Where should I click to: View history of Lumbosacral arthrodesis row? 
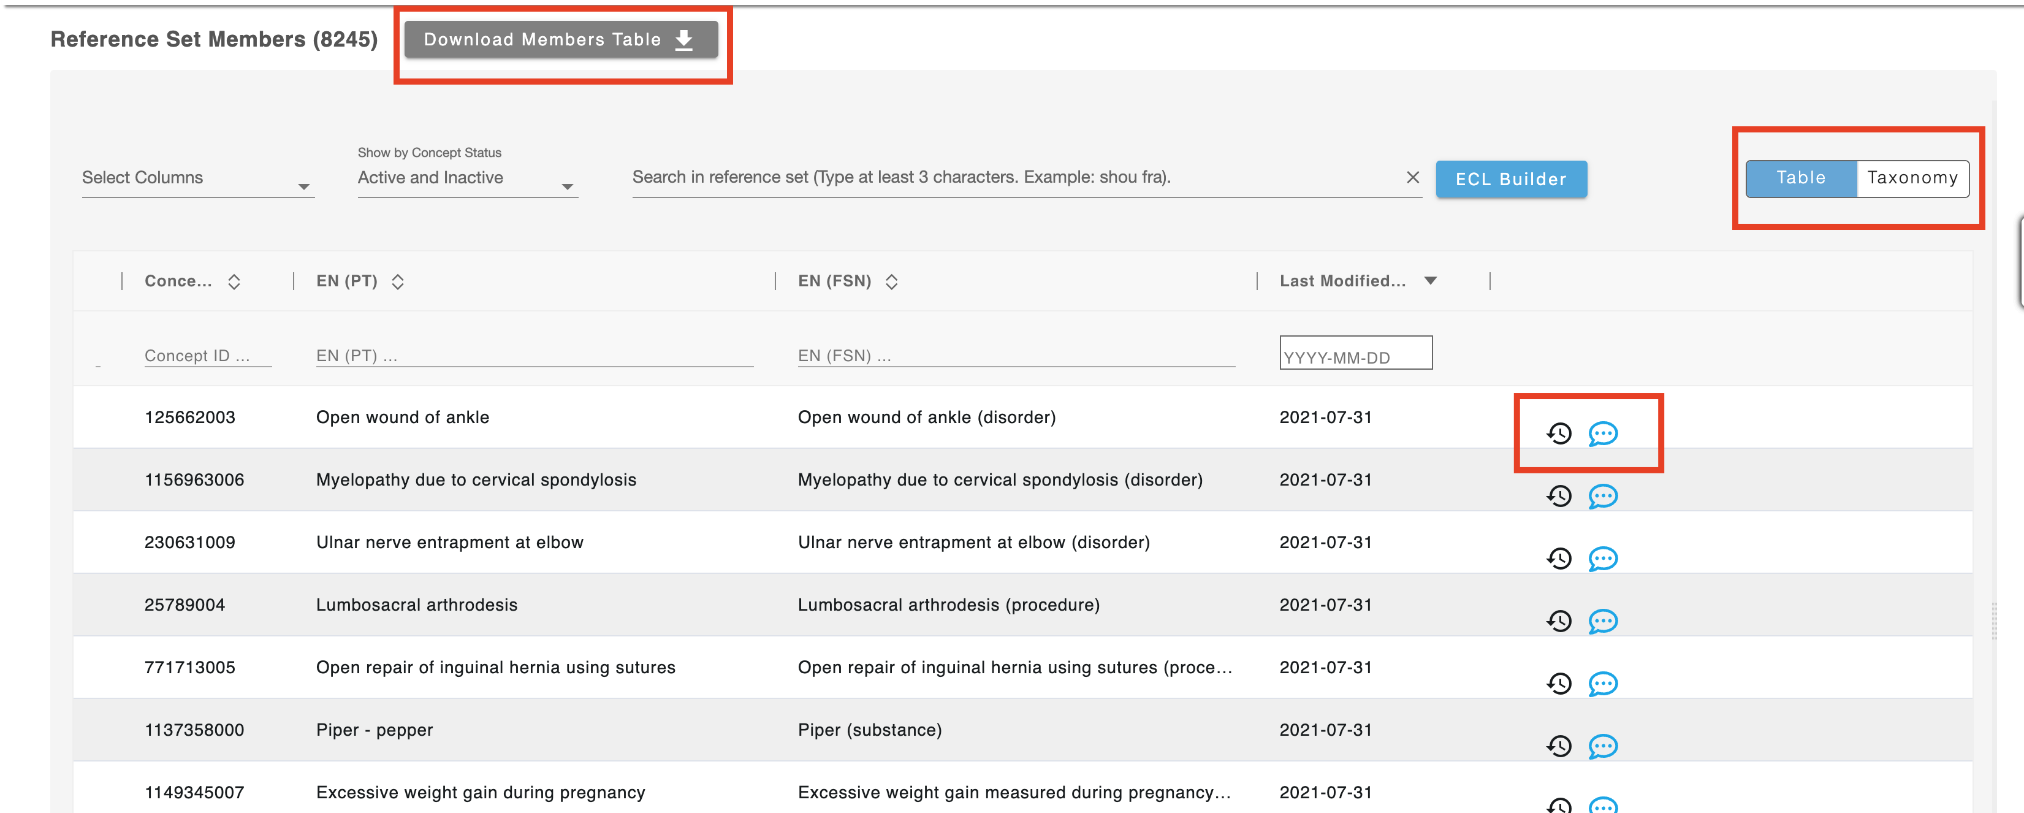(x=1559, y=621)
